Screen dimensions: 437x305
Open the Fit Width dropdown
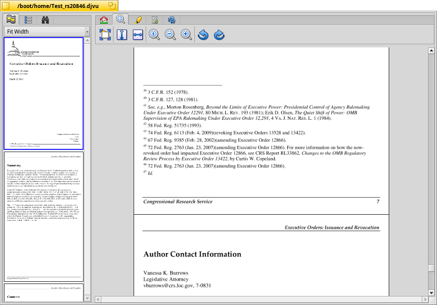(x=47, y=32)
